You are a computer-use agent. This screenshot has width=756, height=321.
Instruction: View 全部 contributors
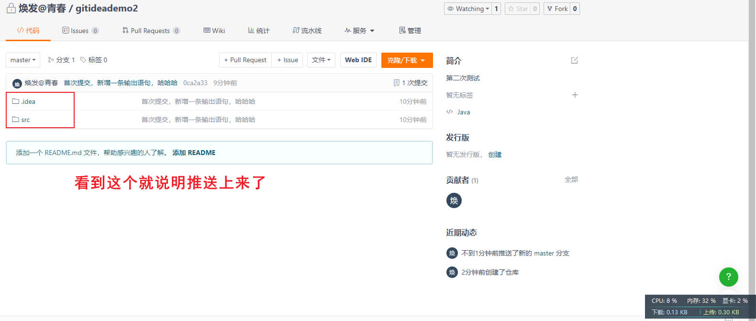point(571,179)
